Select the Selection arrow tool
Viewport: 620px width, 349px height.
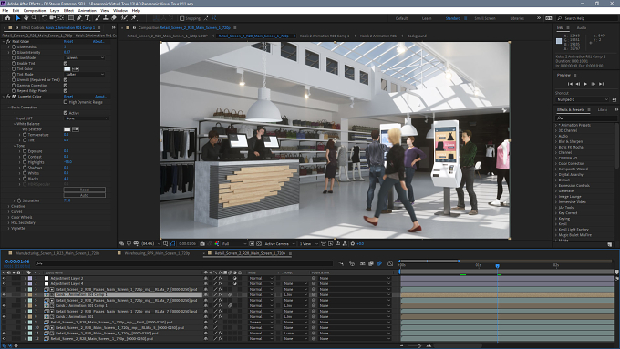click(18, 18)
